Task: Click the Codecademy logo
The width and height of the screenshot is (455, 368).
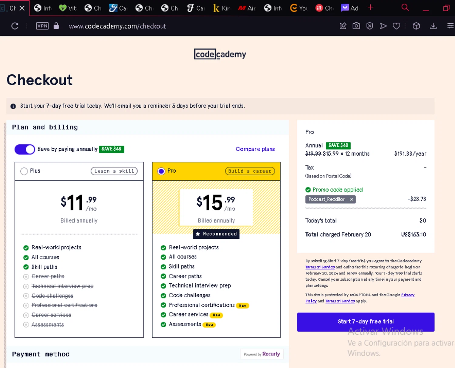Action: click(x=220, y=54)
